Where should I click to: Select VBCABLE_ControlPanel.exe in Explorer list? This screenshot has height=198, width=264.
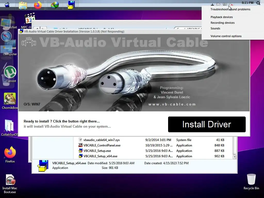pos(102,145)
